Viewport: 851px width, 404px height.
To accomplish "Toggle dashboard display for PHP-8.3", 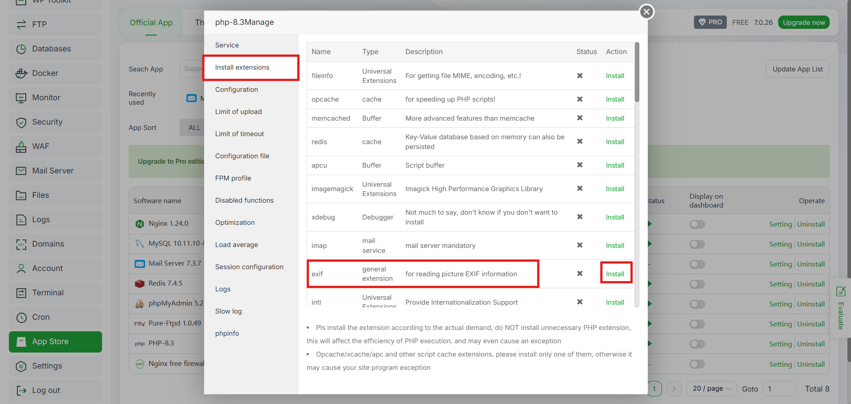I will pyautogui.click(x=697, y=344).
